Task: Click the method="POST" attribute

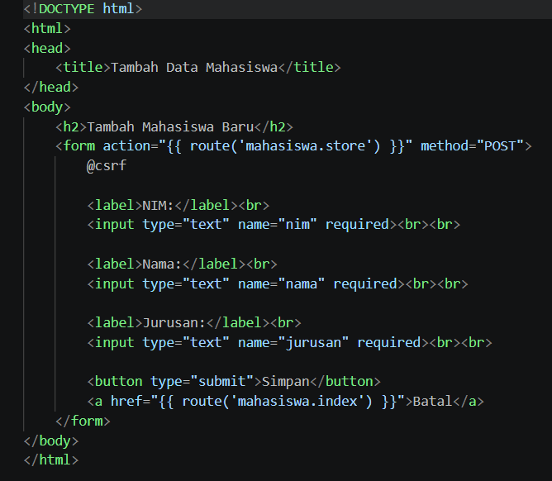Action: click(472, 145)
